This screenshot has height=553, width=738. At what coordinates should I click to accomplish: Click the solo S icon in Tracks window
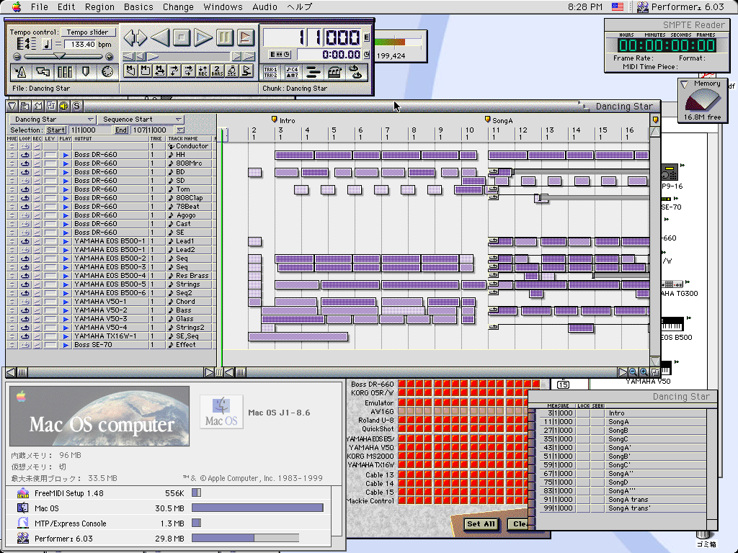click(76, 106)
